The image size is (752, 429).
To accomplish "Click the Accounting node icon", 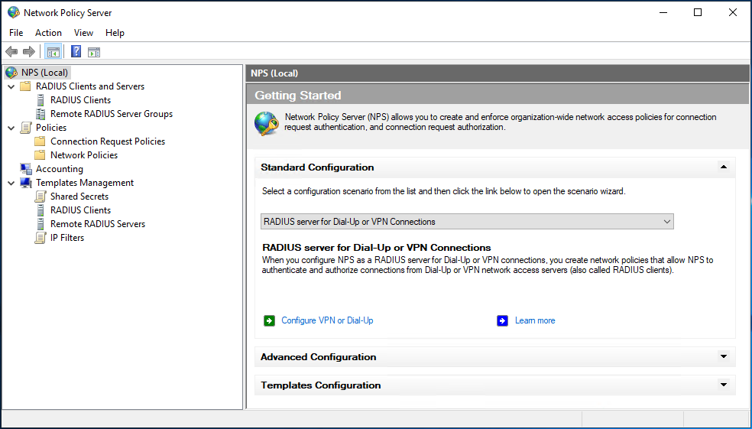I will (x=26, y=169).
